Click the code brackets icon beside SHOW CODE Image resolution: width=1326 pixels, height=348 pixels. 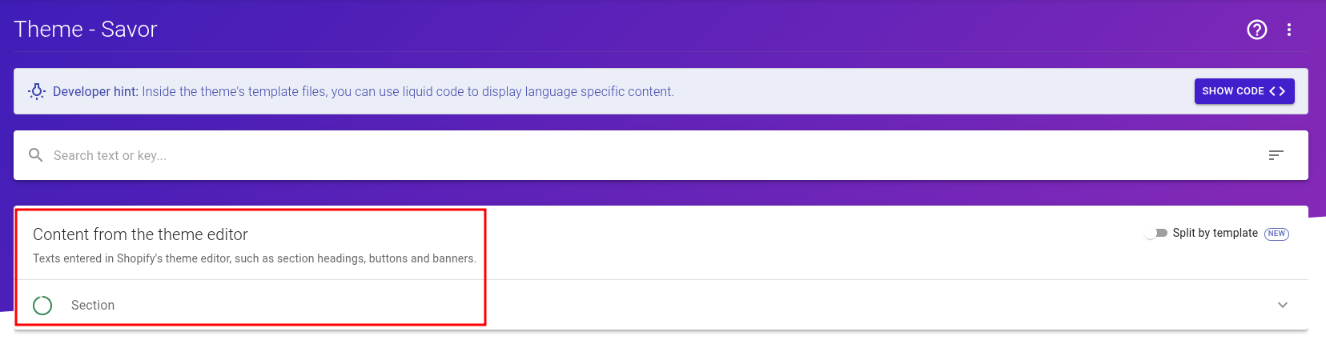pyautogui.click(x=1277, y=91)
